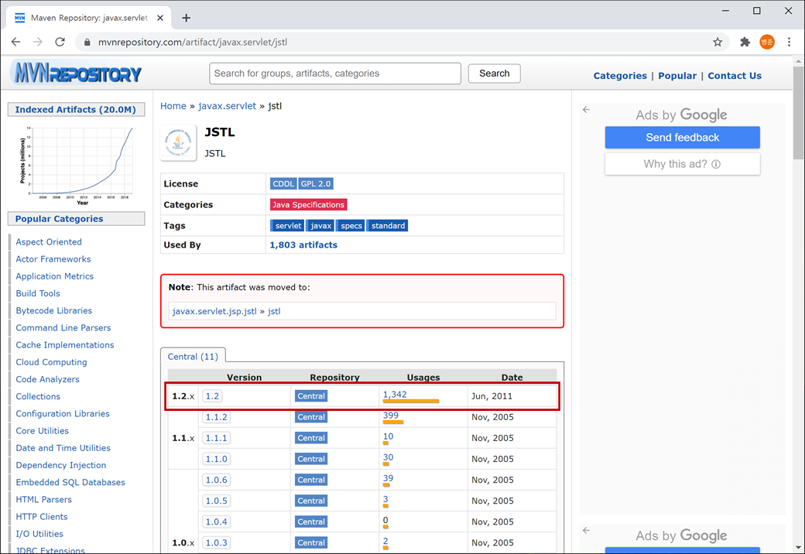Open the 39 usages link for 1.0.6
Viewport: 805px width, 554px height.
(x=388, y=478)
